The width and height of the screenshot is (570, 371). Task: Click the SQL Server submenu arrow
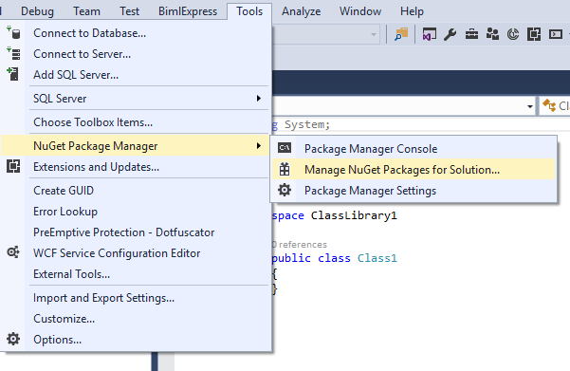pos(259,99)
